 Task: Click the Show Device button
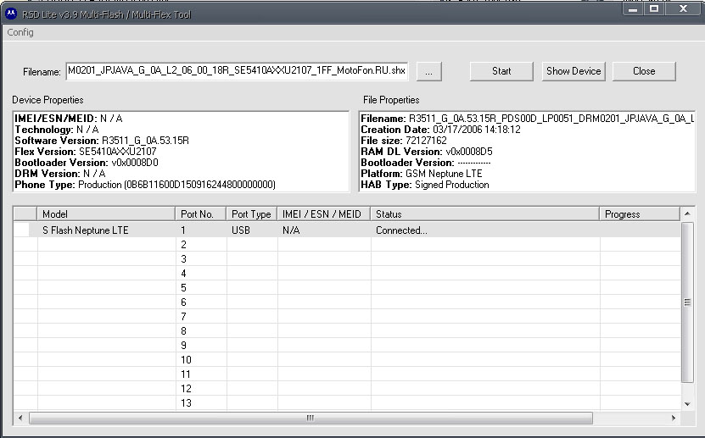point(574,71)
